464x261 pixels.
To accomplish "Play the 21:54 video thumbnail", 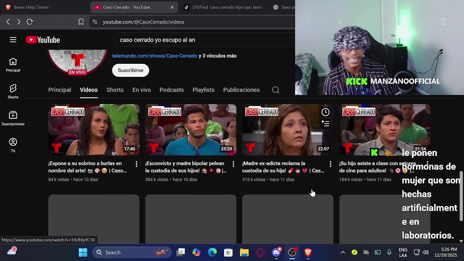I will coord(385,130).
